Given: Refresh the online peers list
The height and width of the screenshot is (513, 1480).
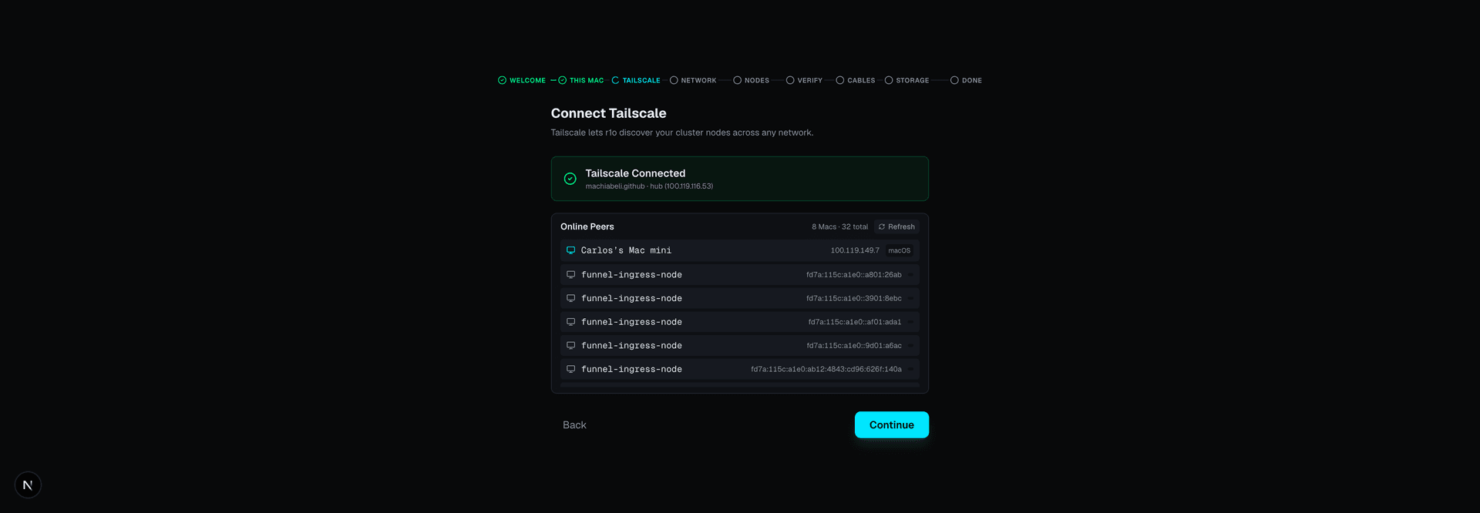Looking at the screenshot, I should (896, 226).
